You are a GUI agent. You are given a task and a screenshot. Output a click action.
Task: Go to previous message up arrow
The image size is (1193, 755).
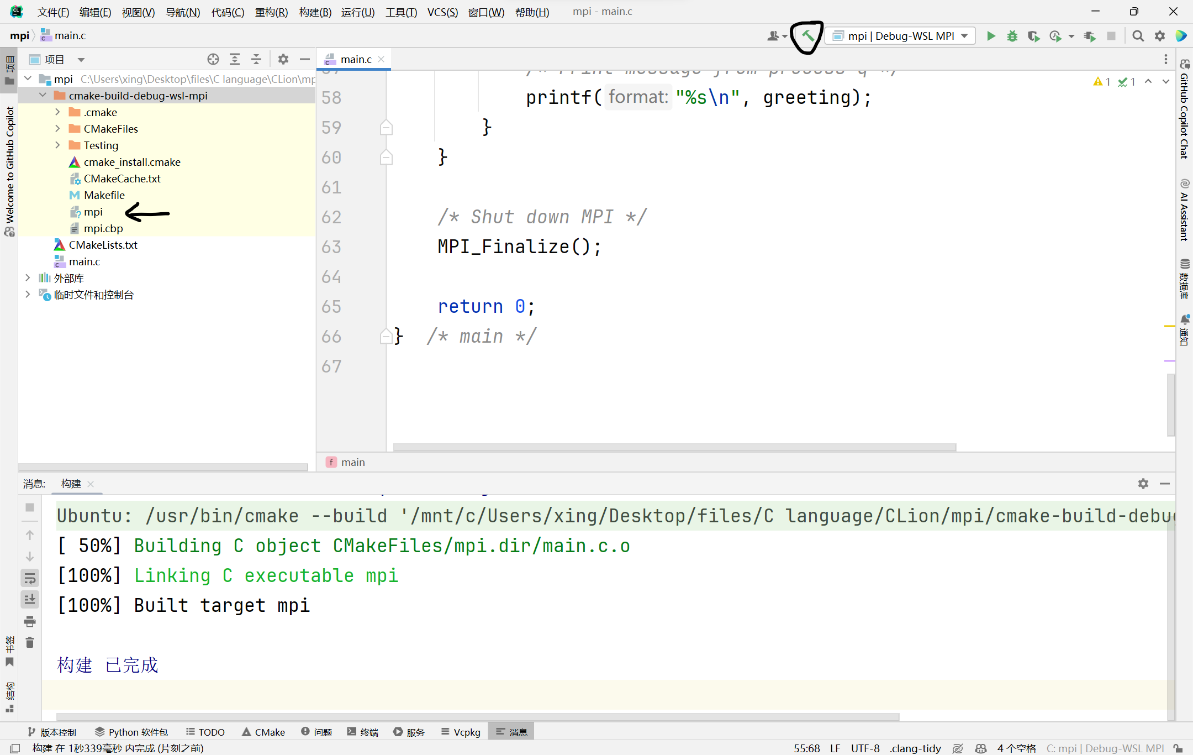[30, 534]
